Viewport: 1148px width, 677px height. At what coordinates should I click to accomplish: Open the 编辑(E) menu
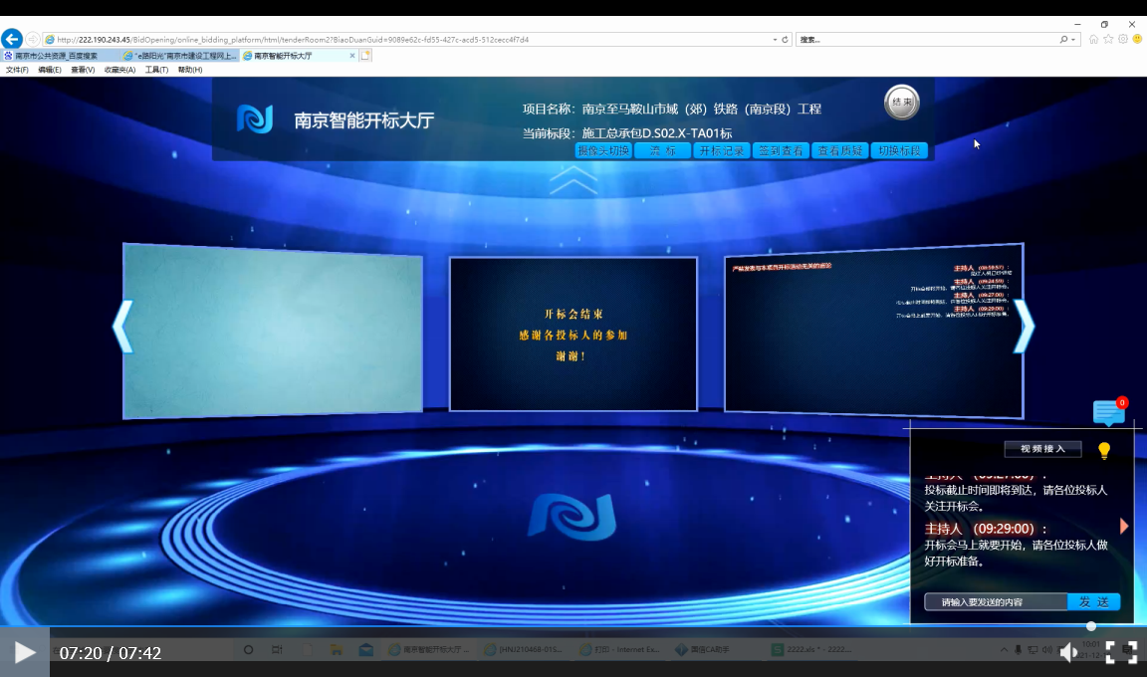(50, 71)
